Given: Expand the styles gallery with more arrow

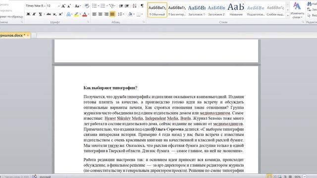Looking at the screenshot, I should [x=288, y=16].
